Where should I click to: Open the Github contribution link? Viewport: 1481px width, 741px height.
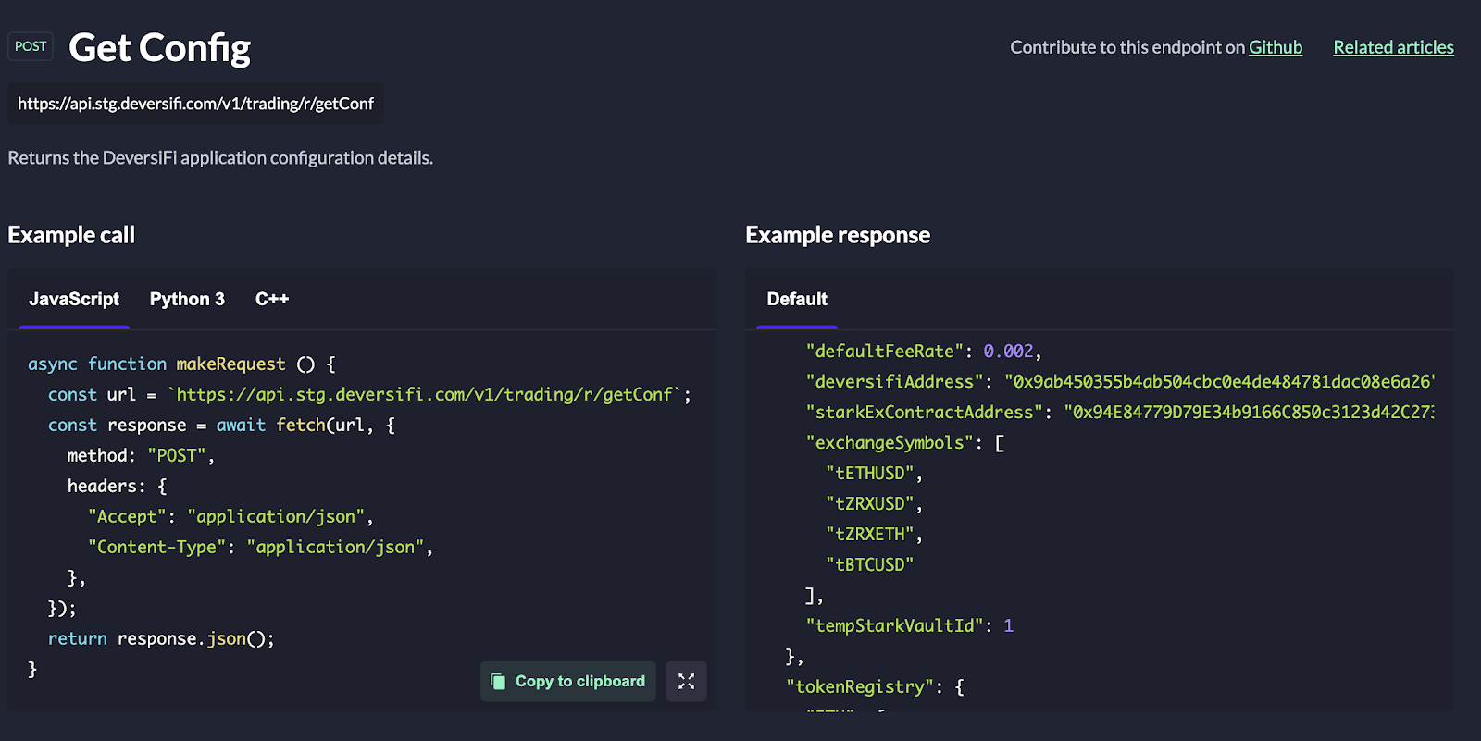1275,47
